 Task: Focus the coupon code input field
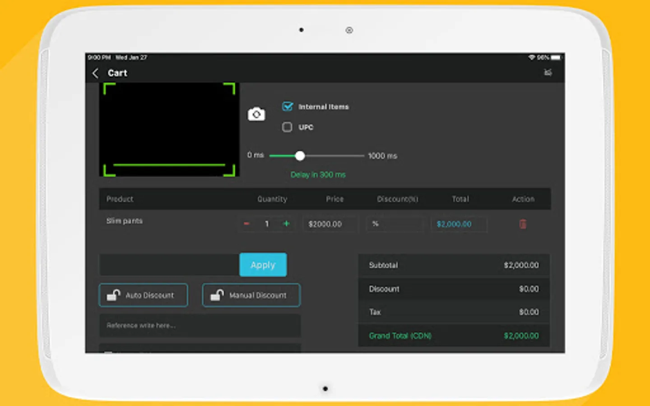pyautogui.click(x=169, y=265)
